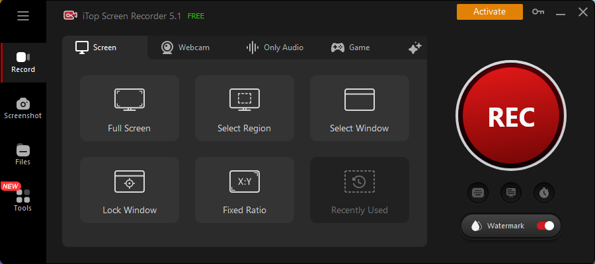Open the Screenshot section
The height and width of the screenshot is (264, 595).
23,109
